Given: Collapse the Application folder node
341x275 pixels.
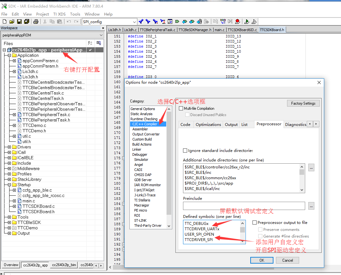Looking at the screenshot, I should pyautogui.click(x=9, y=56).
